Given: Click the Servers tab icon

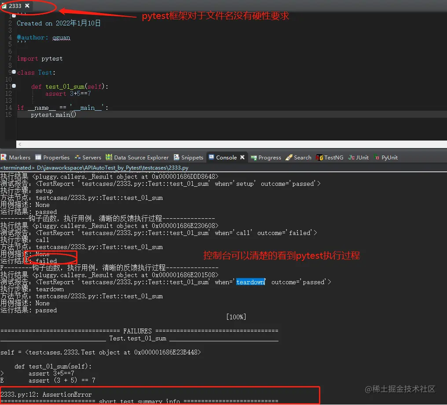Looking at the screenshot, I should pos(77,157).
